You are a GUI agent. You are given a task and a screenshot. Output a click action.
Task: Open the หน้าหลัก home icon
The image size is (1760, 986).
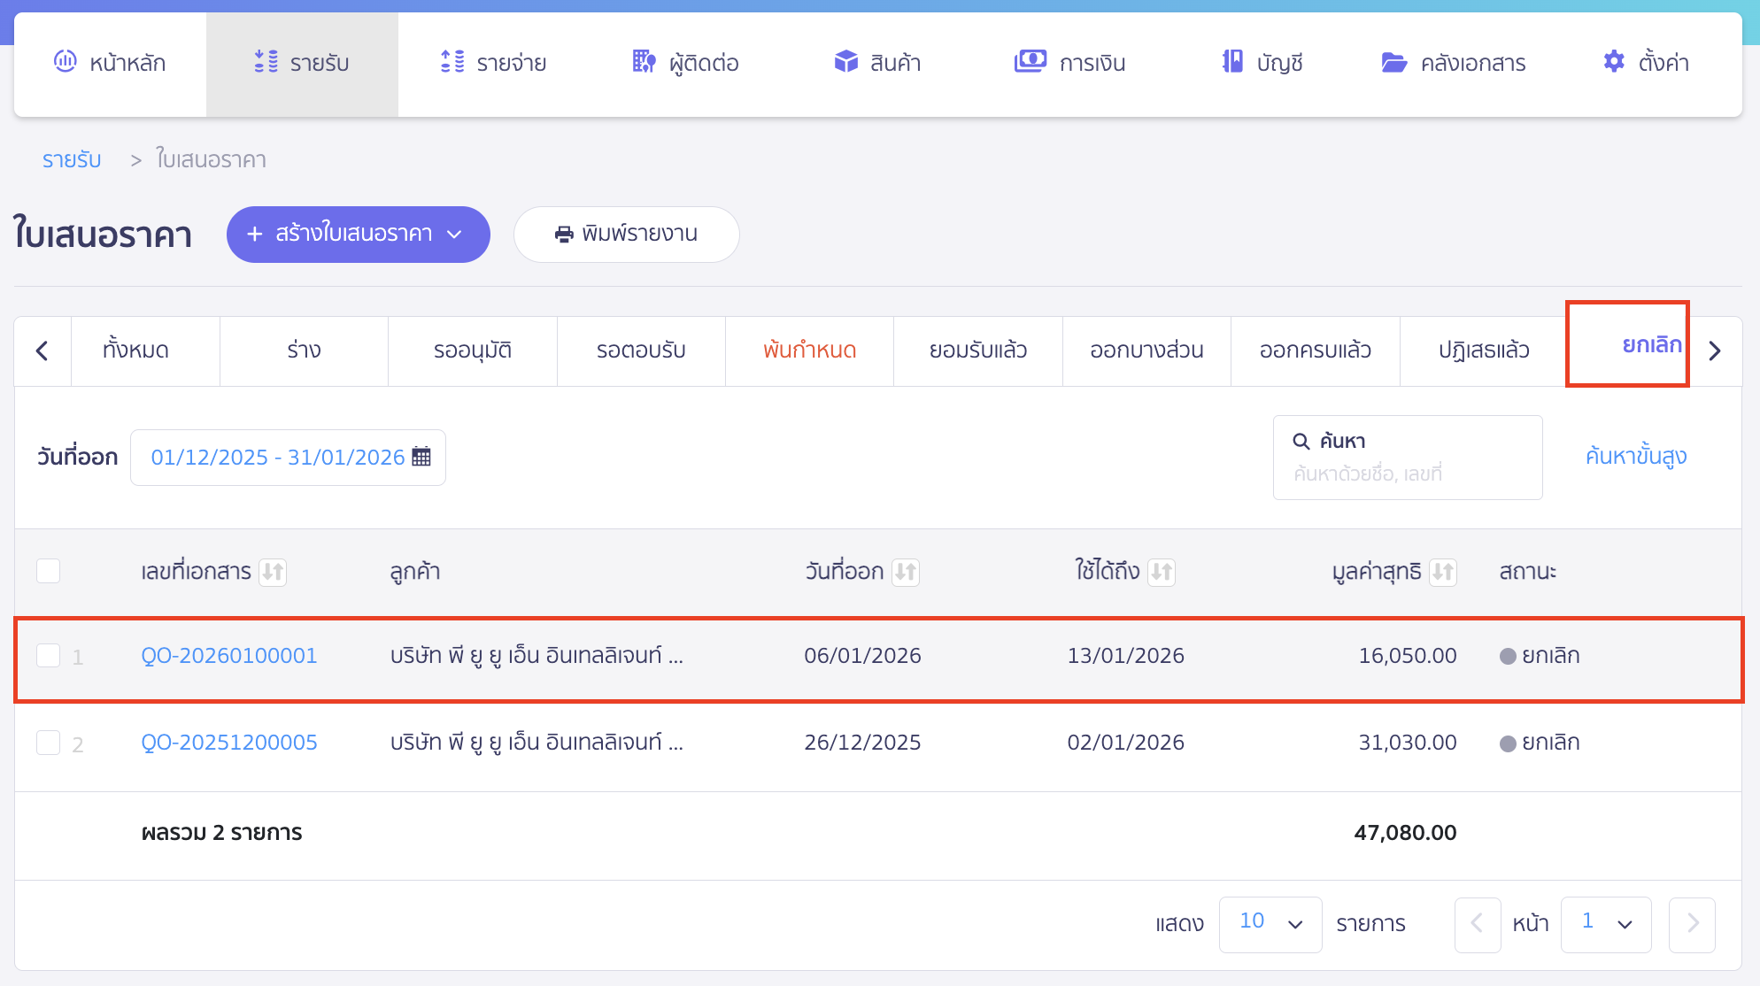click(64, 62)
